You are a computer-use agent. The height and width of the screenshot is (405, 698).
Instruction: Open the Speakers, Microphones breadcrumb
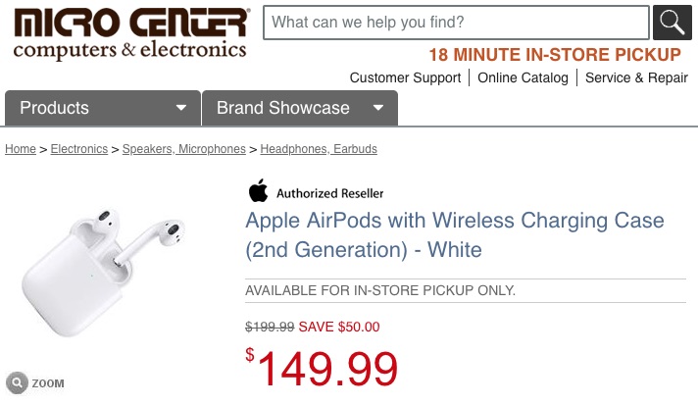pos(184,149)
